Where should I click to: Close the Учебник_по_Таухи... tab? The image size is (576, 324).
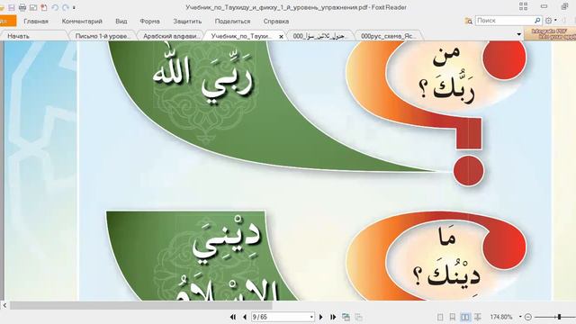[x=281, y=36]
